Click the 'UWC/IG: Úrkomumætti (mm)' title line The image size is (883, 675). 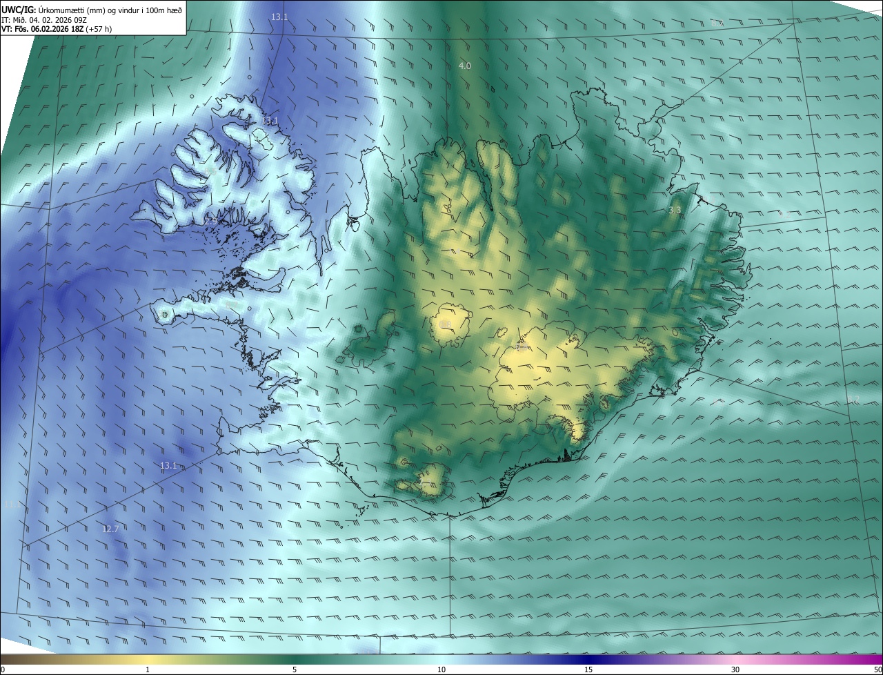pos(92,10)
